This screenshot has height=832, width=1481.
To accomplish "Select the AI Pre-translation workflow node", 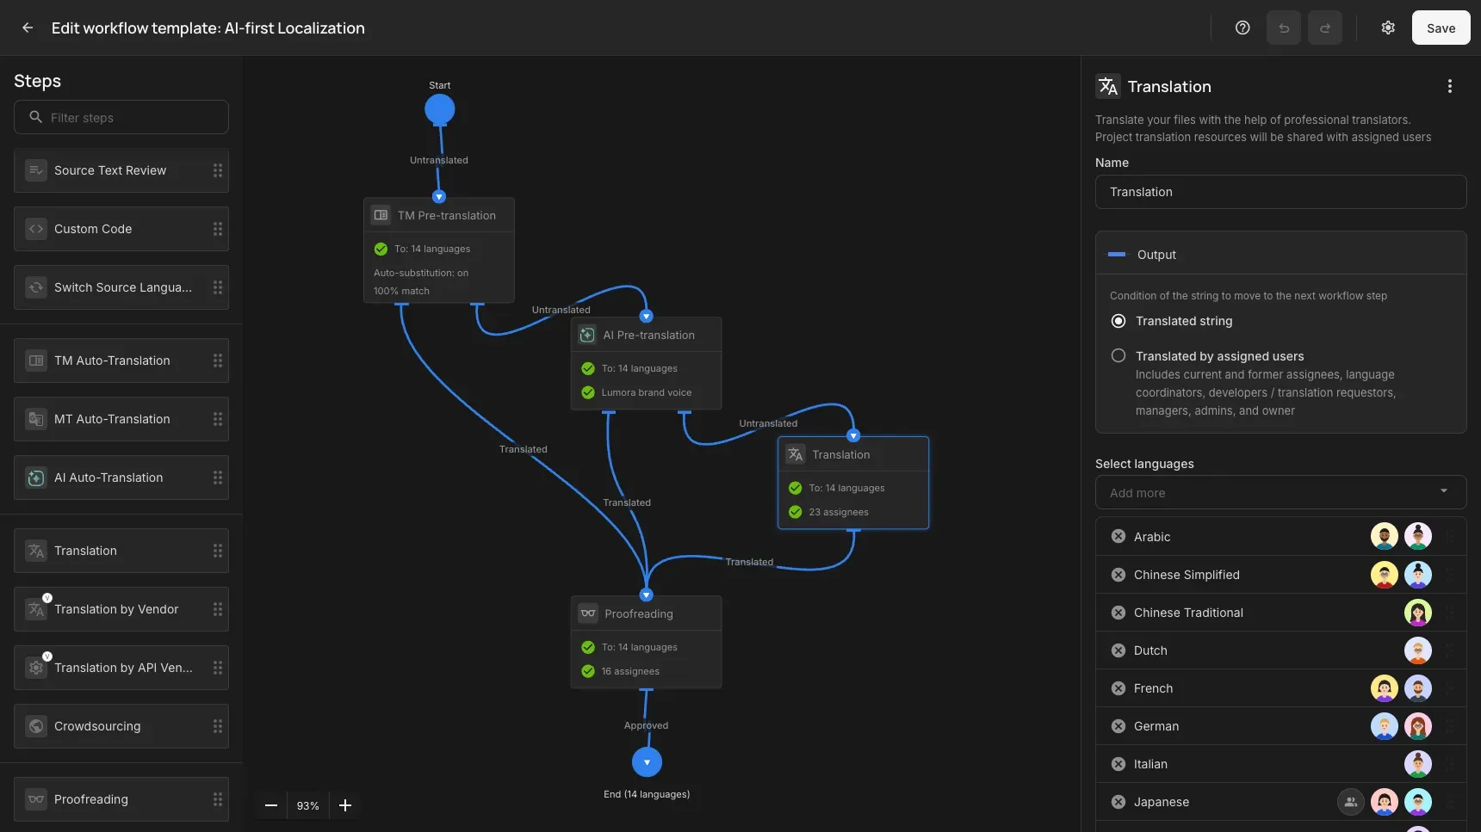I will [647, 363].
